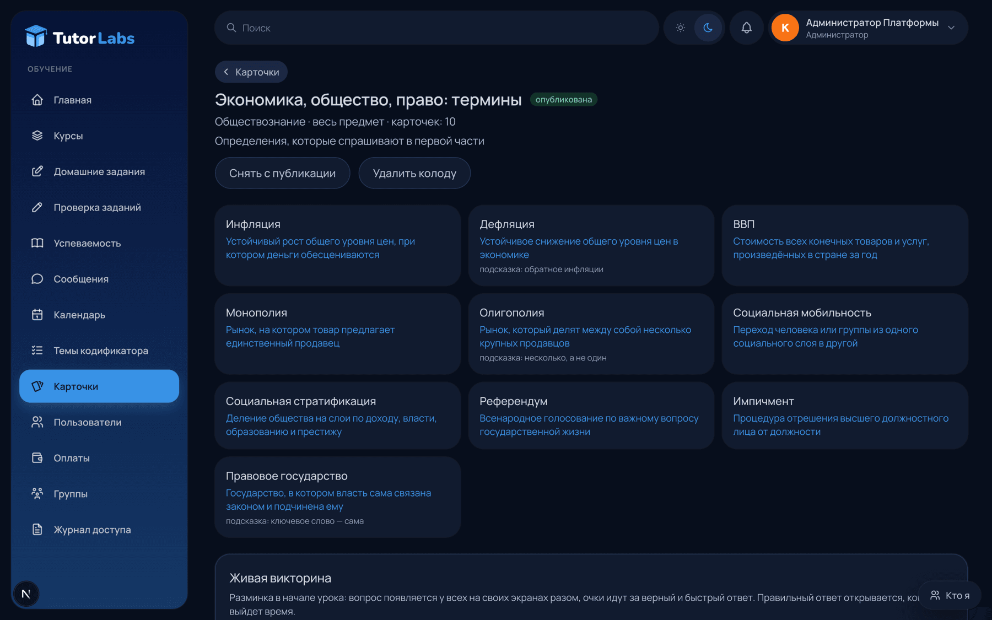This screenshot has width=992, height=620.
Task: Switch to light theme with sun toggle
Action: pos(681,28)
